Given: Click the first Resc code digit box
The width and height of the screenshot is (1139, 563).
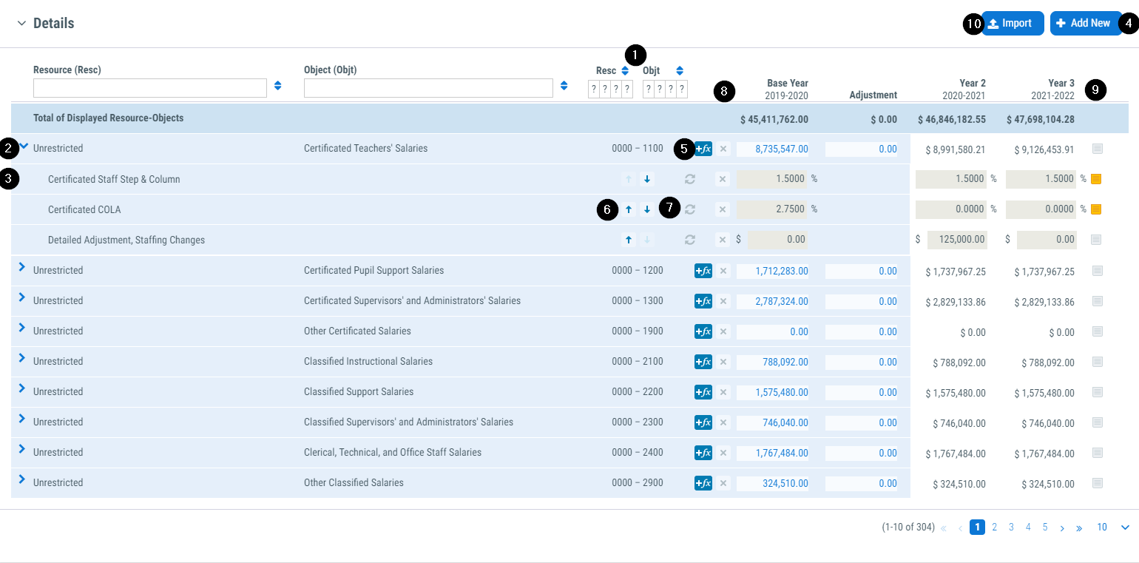Looking at the screenshot, I should coord(594,90).
